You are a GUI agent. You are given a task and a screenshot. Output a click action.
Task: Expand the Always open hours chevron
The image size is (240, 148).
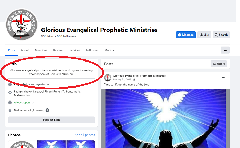tap(33, 103)
